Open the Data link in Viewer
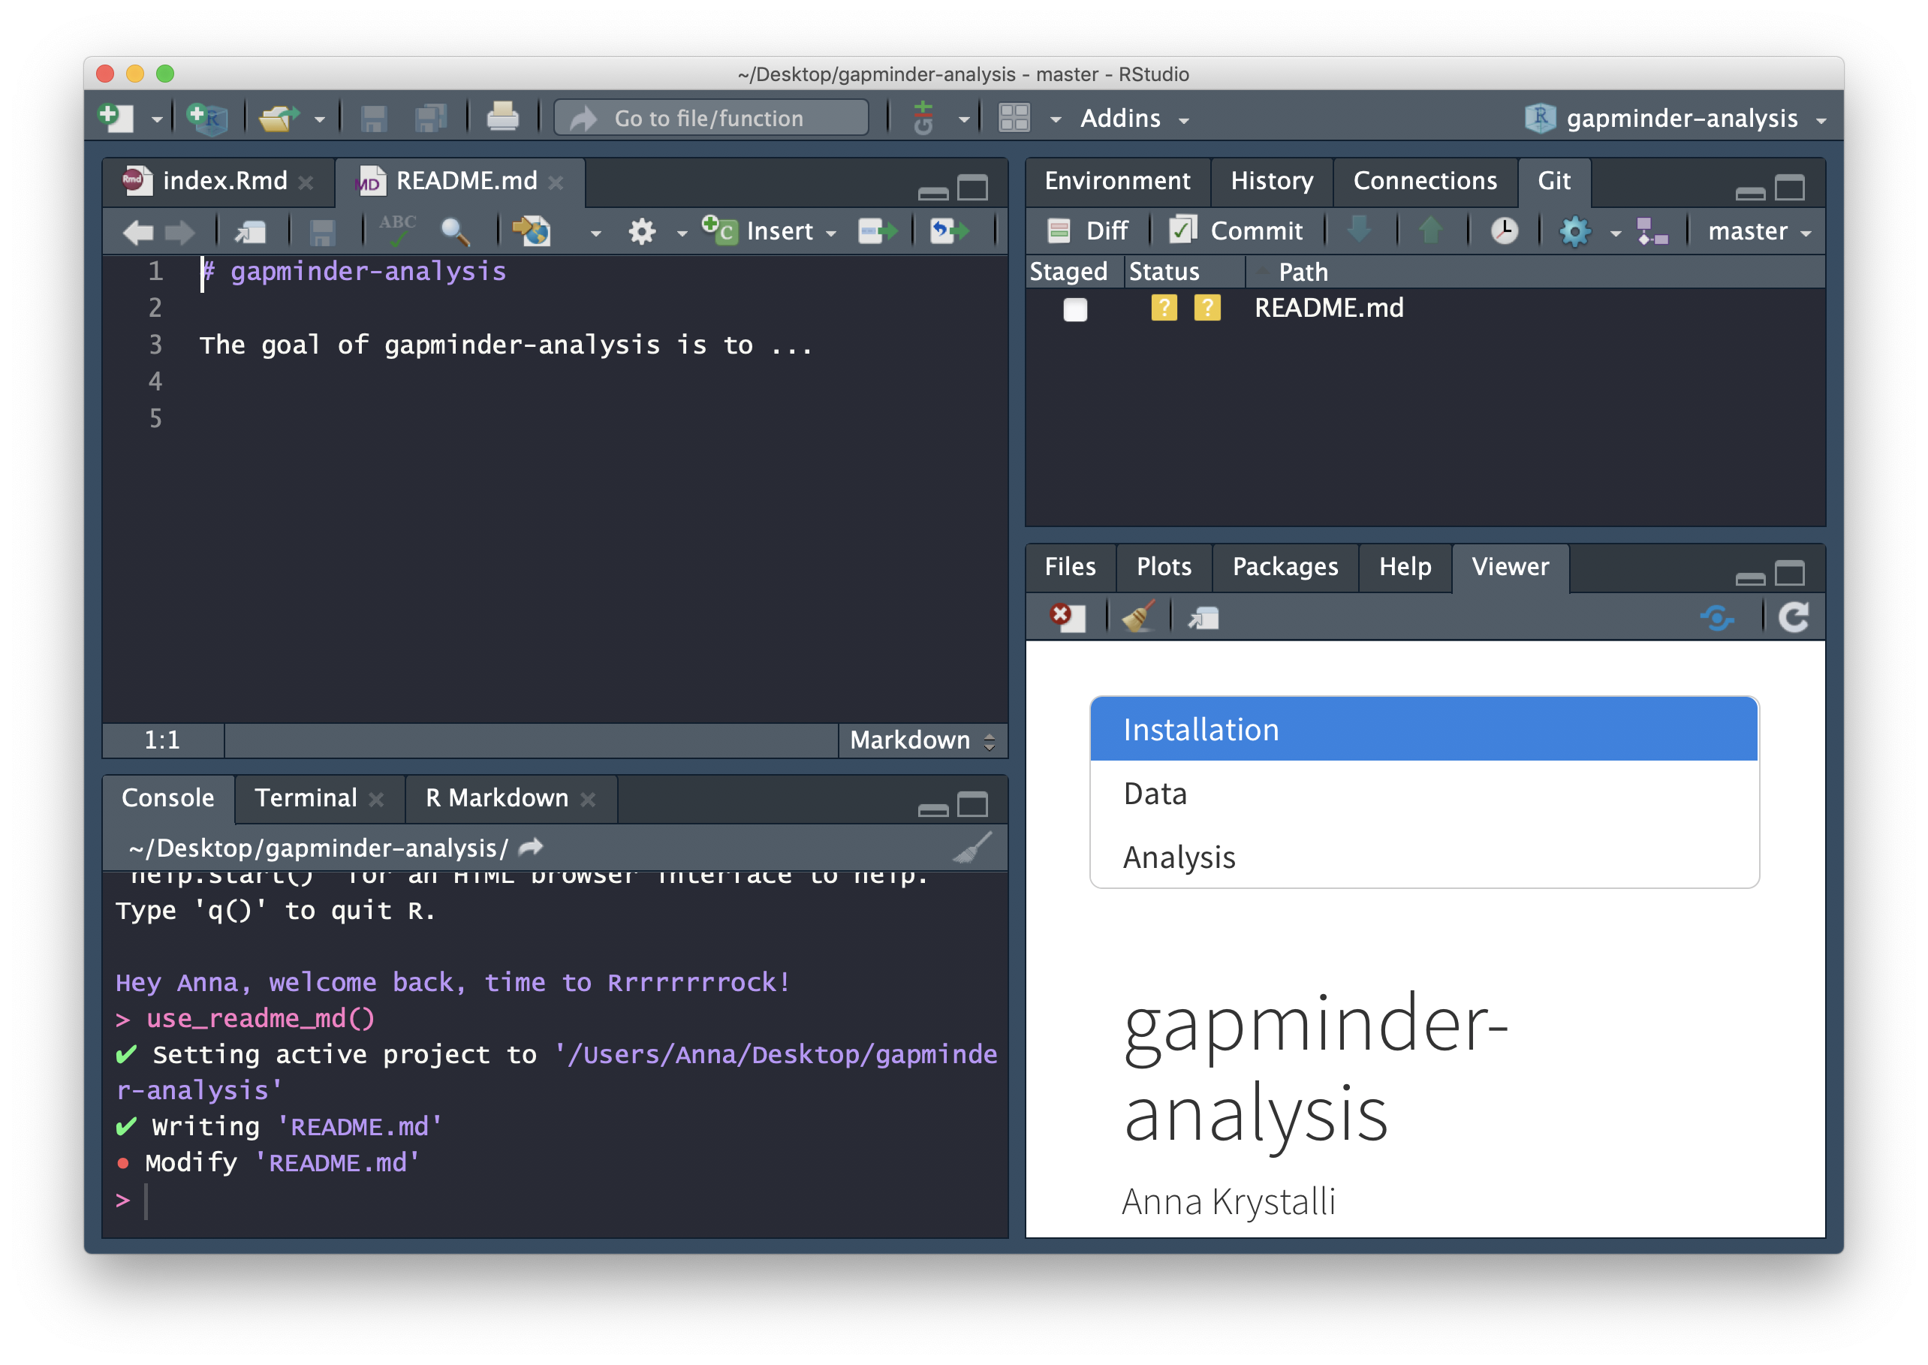Screen dimensions: 1928x1365 coord(1423,793)
